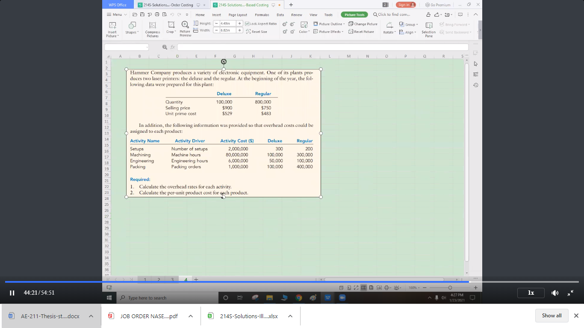The image size is (584, 328).
Task: Click the Print icon in quick access toolbar
Action: 157,14
